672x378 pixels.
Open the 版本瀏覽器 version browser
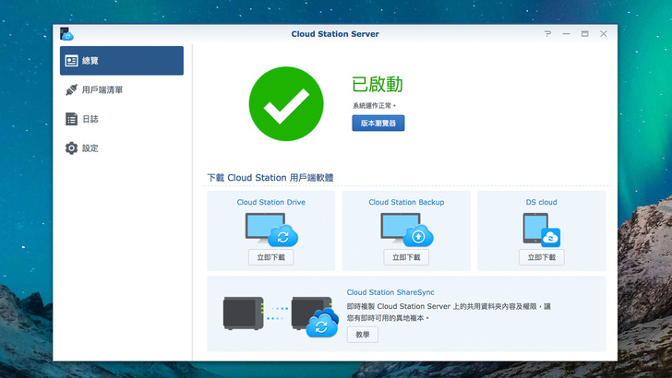tap(378, 123)
